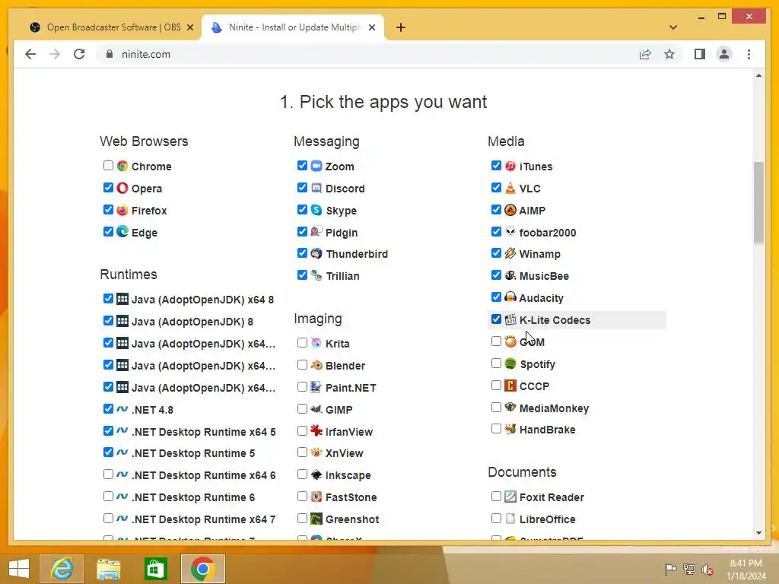
Task: Check the Chrome checkbox
Action: 108,165
